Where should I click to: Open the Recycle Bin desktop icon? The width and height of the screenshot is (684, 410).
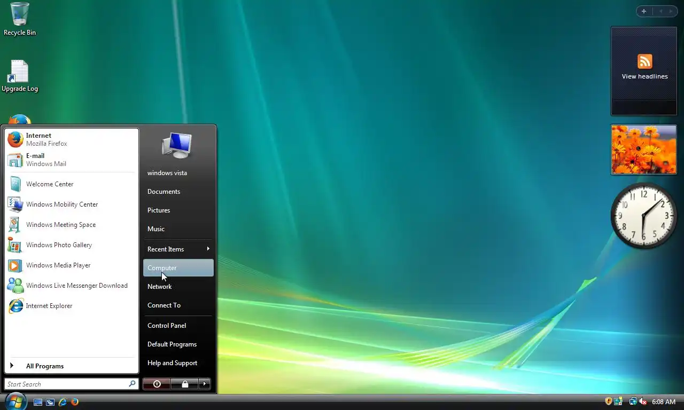(x=20, y=19)
